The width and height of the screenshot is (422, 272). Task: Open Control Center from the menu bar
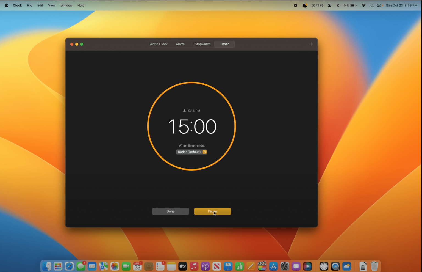379,5
